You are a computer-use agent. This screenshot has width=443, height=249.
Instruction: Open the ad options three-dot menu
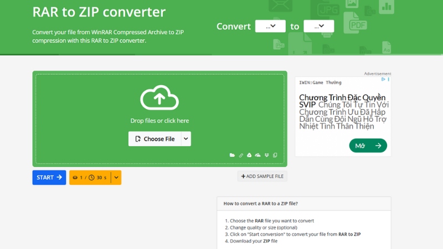click(x=388, y=80)
